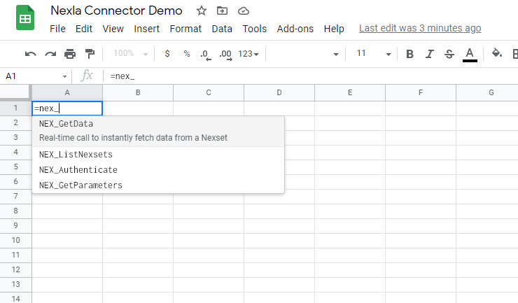Select row 10 header
The width and height of the screenshot is (518, 303).
(x=15, y=240)
